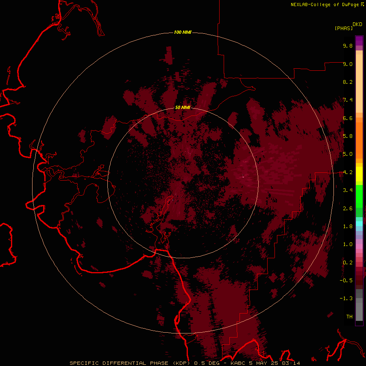
Task: Click the 9.8 value on the color scale
Action: (x=348, y=46)
